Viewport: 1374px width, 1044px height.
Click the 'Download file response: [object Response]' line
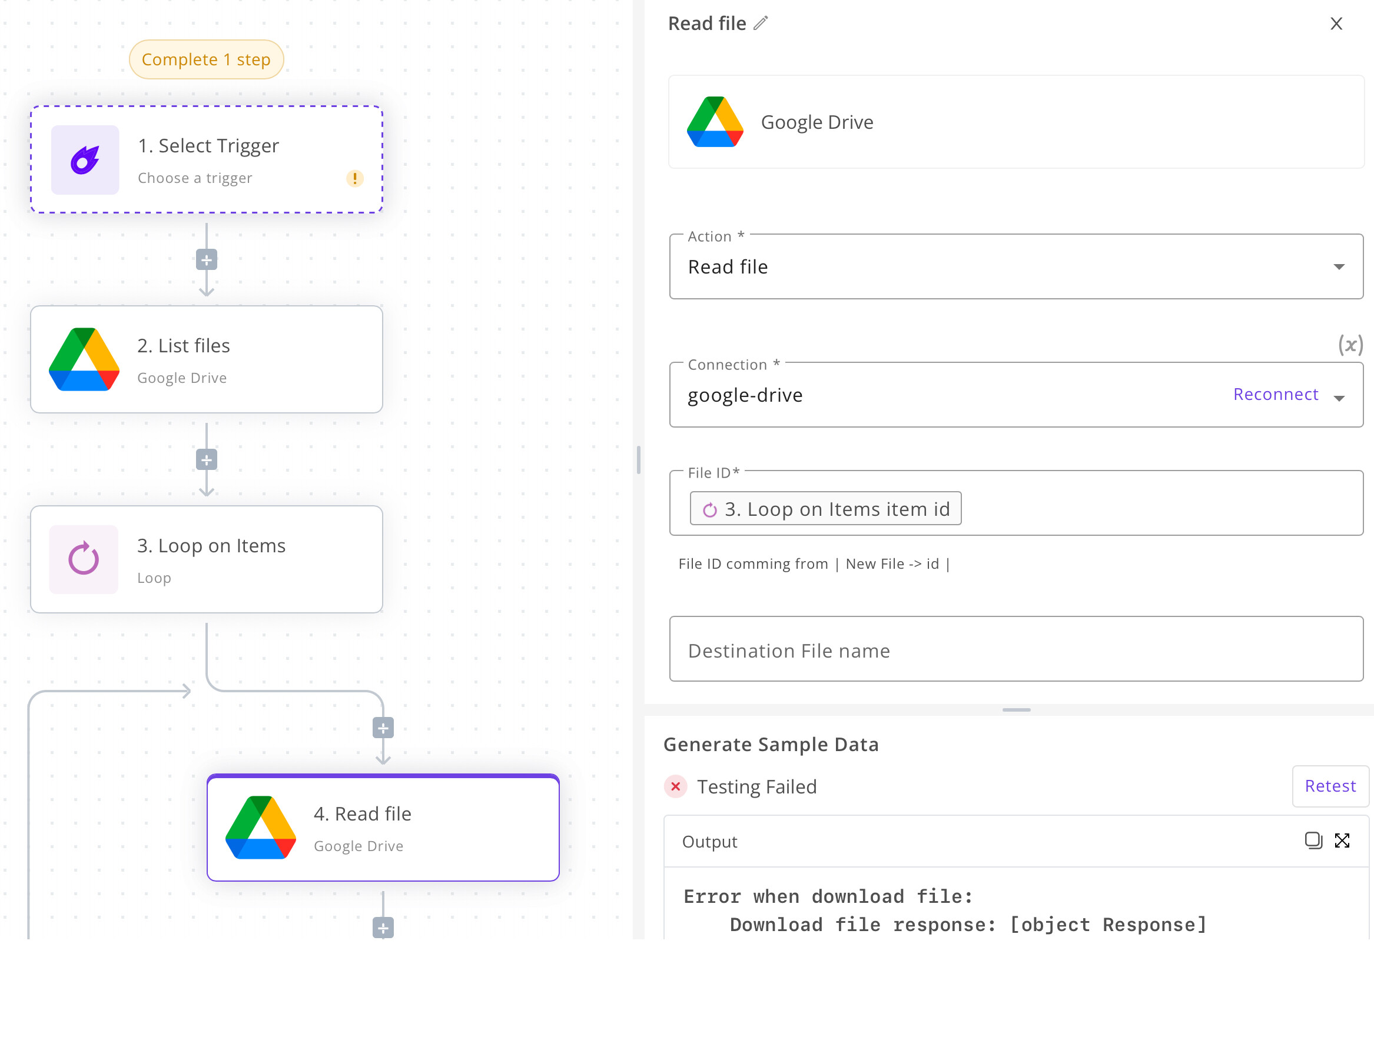click(967, 925)
